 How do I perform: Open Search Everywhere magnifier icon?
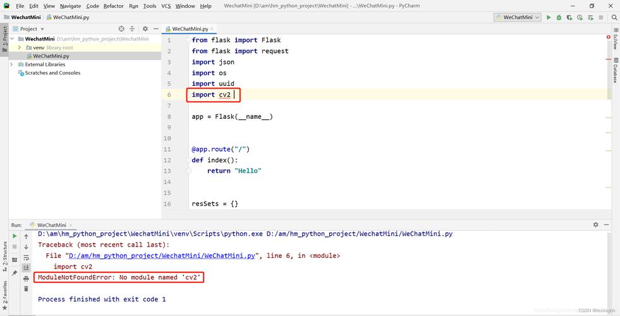pyautogui.click(x=614, y=18)
